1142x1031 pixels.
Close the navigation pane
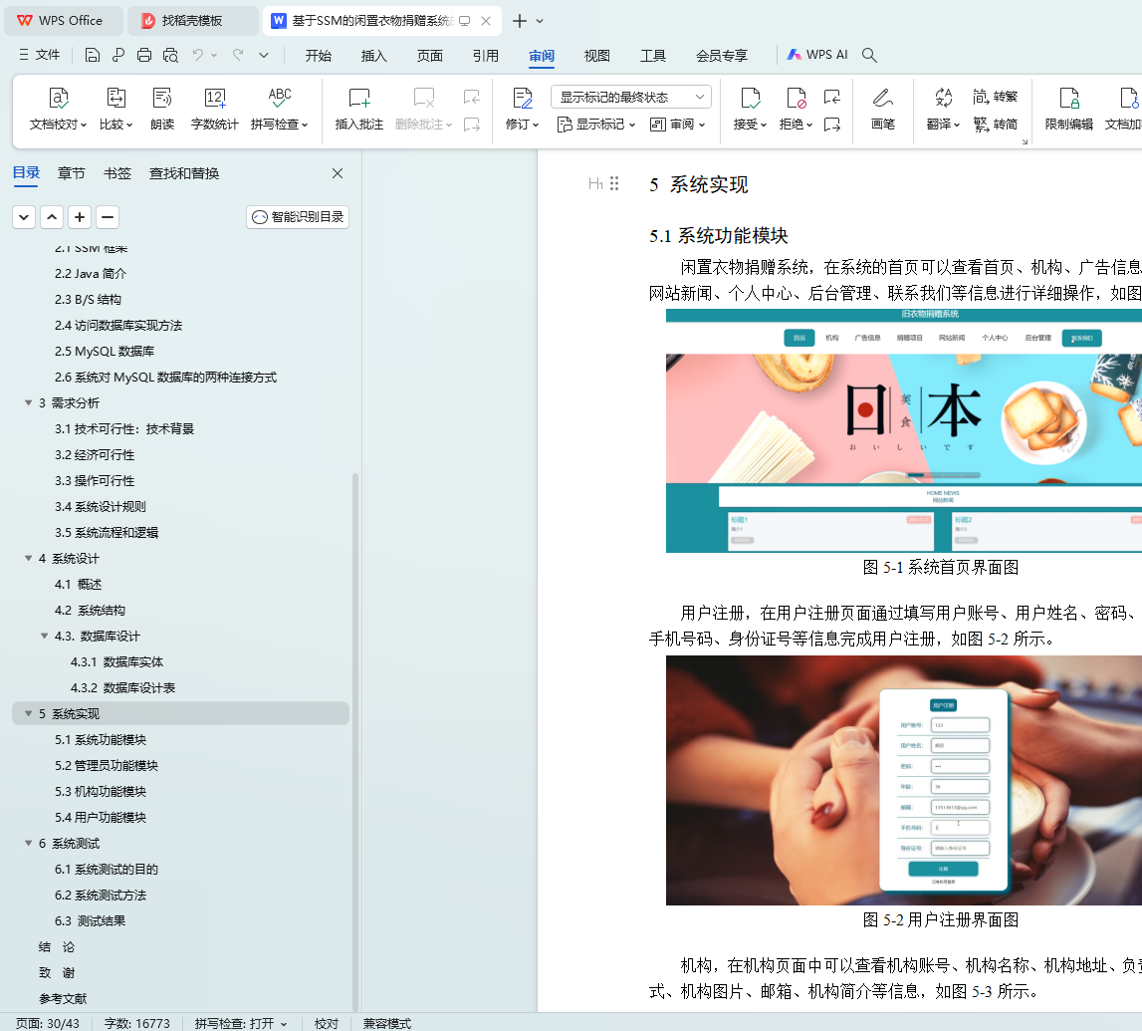click(x=338, y=173)
